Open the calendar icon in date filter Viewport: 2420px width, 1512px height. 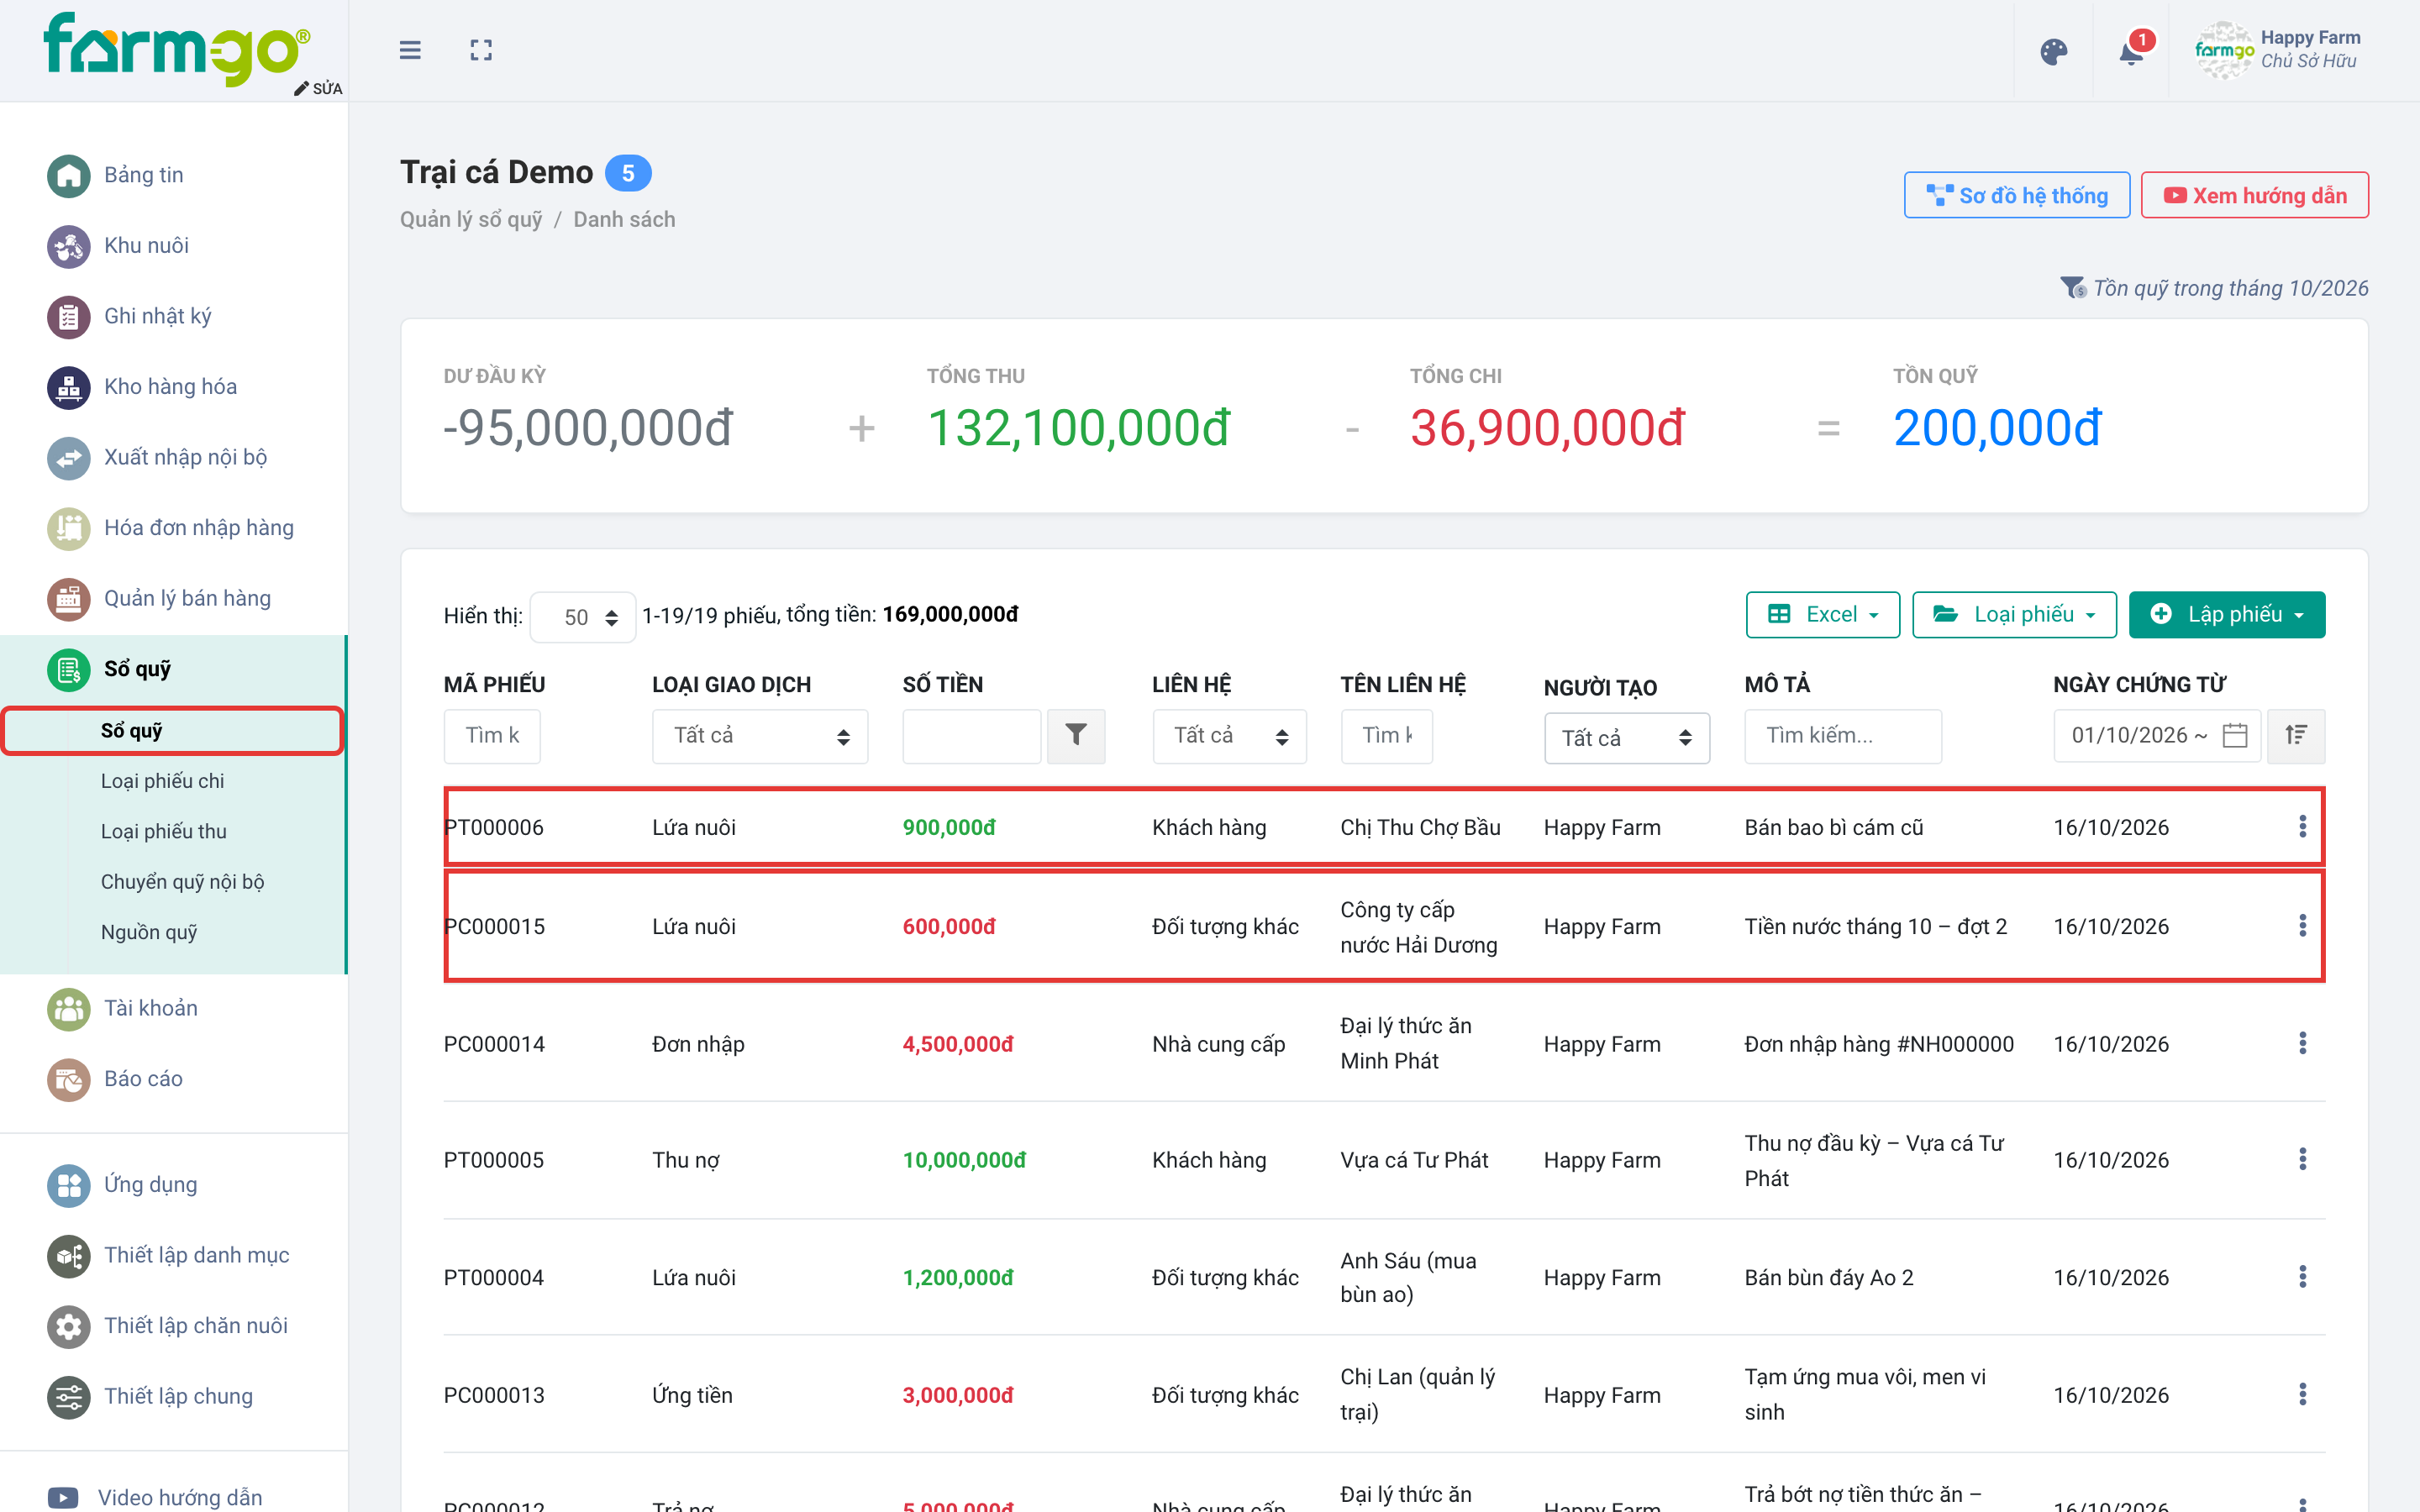(2235, 736)
